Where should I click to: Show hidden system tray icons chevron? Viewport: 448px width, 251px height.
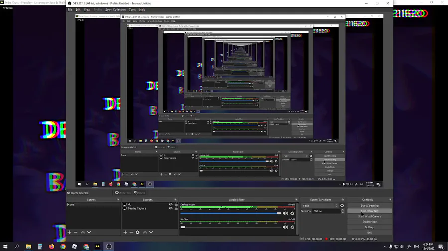[x=385, y=246]
